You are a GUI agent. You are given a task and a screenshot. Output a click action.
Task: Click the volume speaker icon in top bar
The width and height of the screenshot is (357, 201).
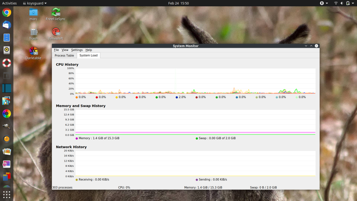pyautogui.click(x=342, y=3)
